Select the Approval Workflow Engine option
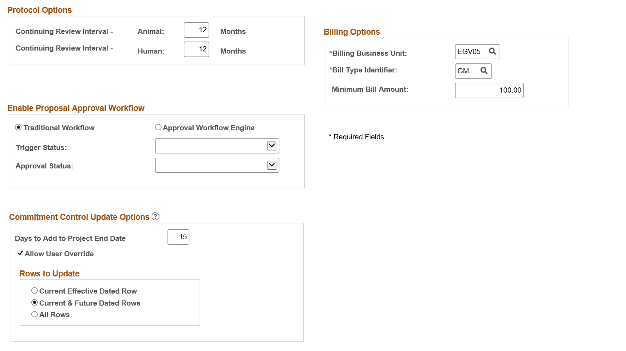The height and width of the screenshot is (351, 626). (158, 127)
